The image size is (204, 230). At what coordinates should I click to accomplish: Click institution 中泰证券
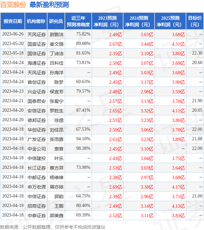pyautogui.click(x=37, y=216)
